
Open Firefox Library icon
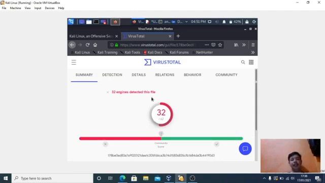click(x=236, y=45)
